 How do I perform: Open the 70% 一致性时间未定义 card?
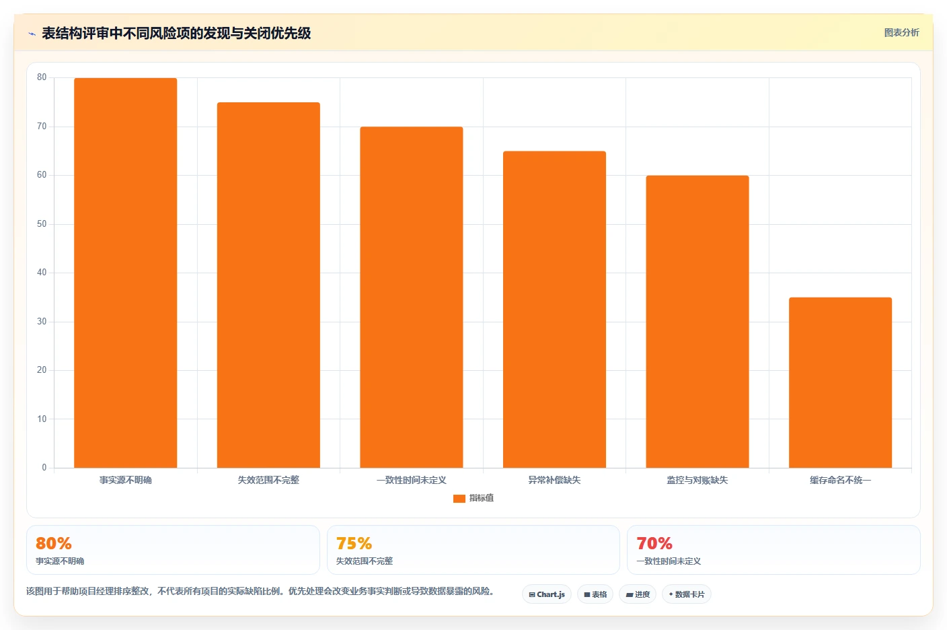coord(773,550)
